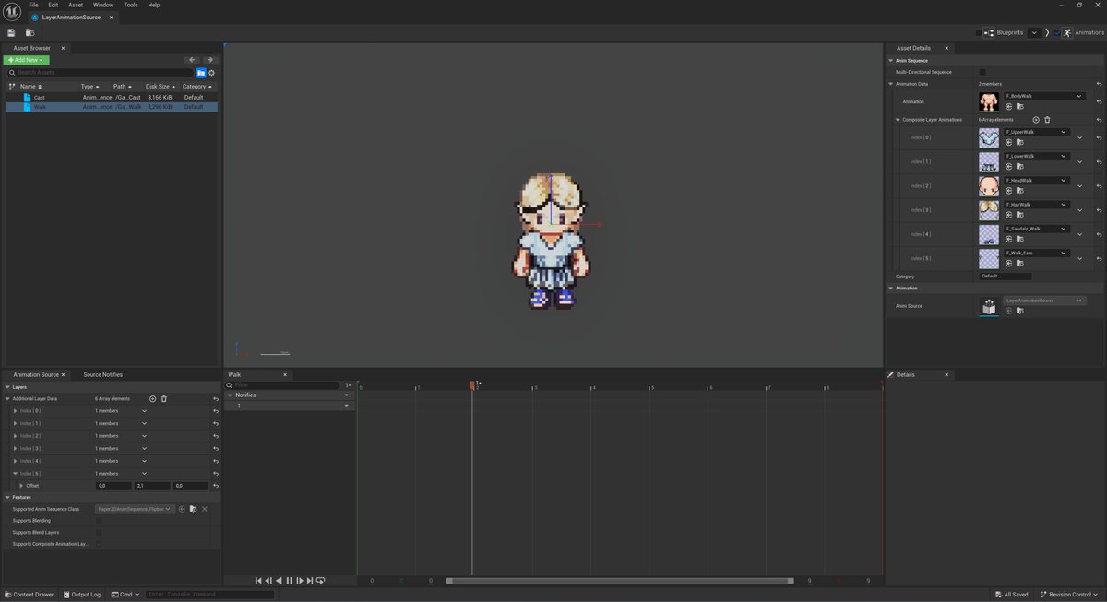The height and width of the screenshot is (602, 1107).
Task: Expand Index [ 0 ] in Additional Layer Data
Action: [15, 411]
